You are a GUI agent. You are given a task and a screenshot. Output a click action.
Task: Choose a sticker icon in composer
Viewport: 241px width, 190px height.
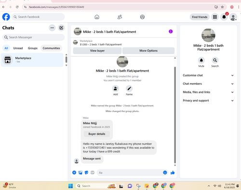pos(86,173)
